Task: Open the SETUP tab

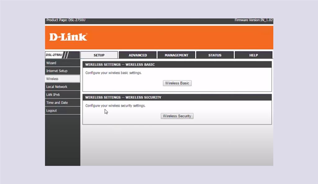Action: 99,55
